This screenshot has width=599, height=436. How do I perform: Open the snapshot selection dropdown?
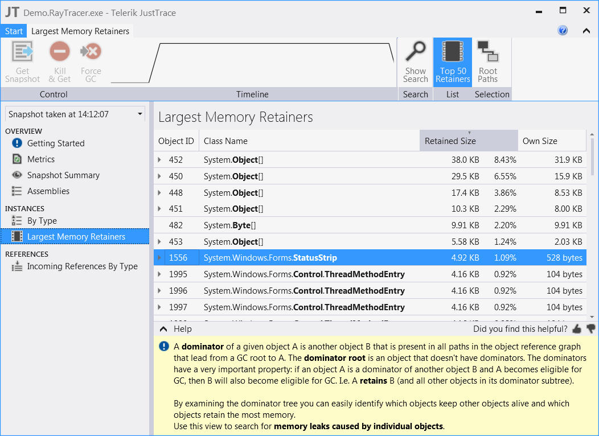tap(75, 114)
